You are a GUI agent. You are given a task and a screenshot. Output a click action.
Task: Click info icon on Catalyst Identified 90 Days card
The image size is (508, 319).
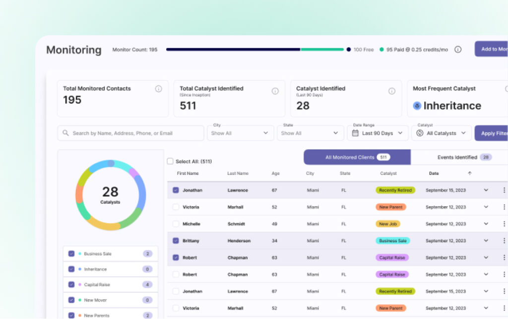391,91
